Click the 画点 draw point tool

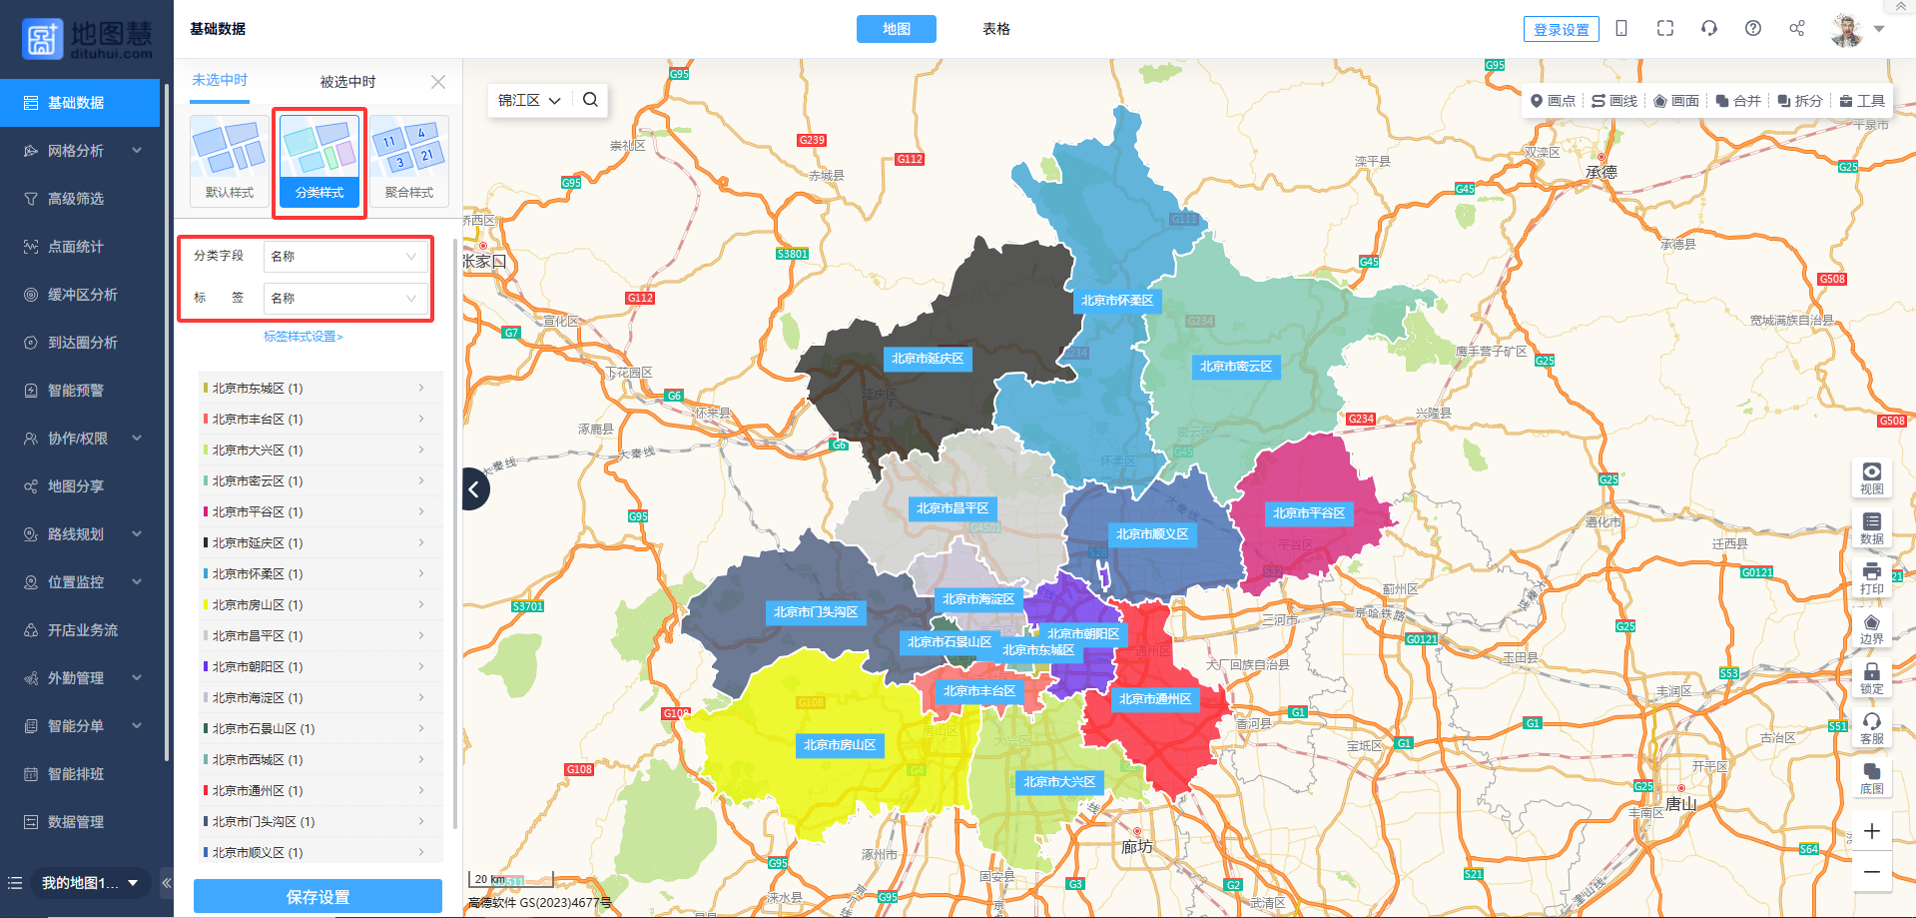1553,101
